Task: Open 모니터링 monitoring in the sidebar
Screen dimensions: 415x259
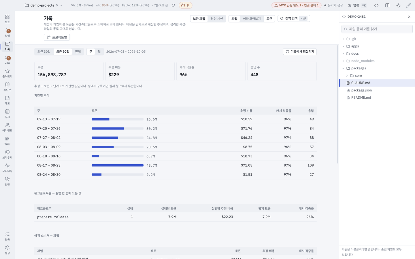Action: coord(7,168)
